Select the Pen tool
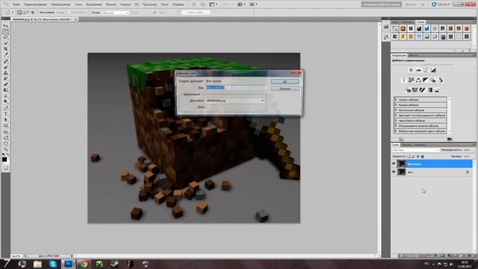This screenshot has height=269, width=478. tap(5, 108)
